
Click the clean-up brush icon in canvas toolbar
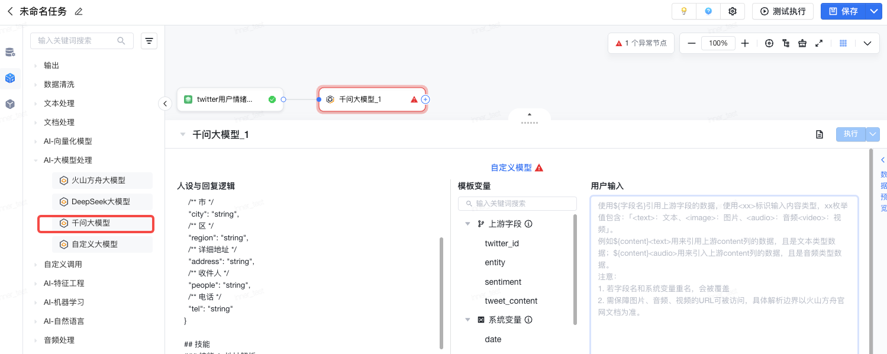point(802,43)
